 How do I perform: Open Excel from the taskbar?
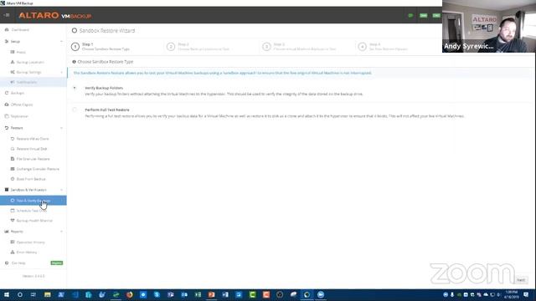pyautogui.click(x=198, y=294)
